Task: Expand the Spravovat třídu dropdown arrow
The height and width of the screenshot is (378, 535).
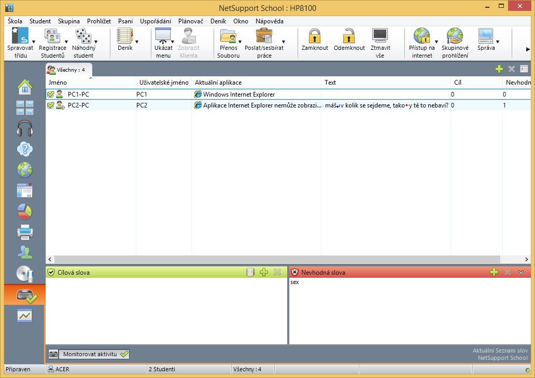Action: point(33,42)
